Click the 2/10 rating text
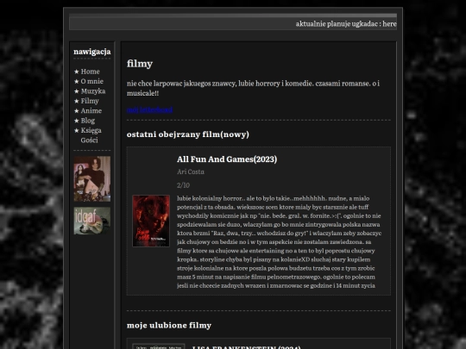The width and height of the screenshot is (466, 349). pyautogui.click(x=183, y=185)
